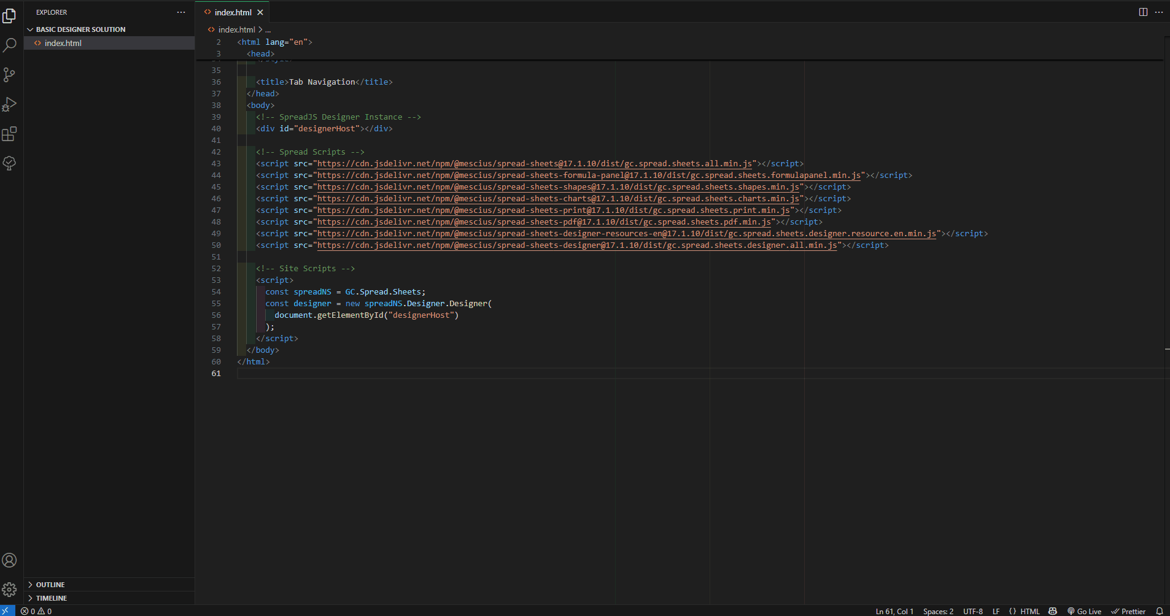1170x616 pixels.
Task: Open the designer.all.min.js CDN link
Action: tap(577, 245)
